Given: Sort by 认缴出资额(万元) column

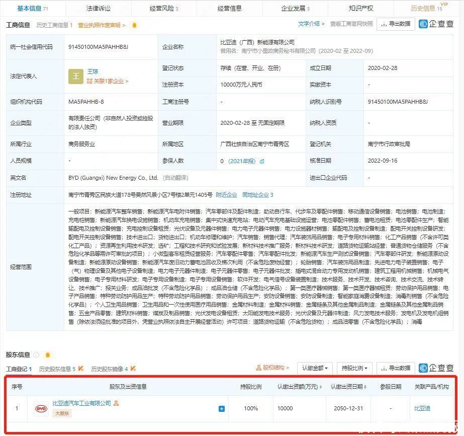Looking at the screenshot, I should point(300,387).
